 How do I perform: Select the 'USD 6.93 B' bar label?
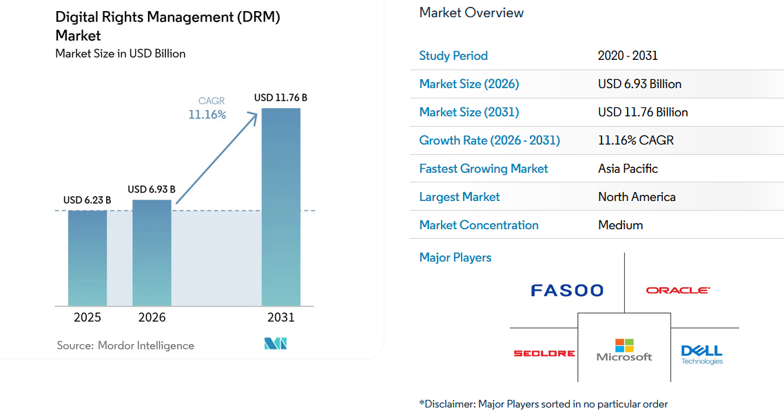152,189
